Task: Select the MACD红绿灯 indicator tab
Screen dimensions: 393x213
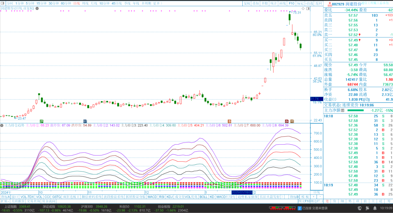Action: [226, 197]
